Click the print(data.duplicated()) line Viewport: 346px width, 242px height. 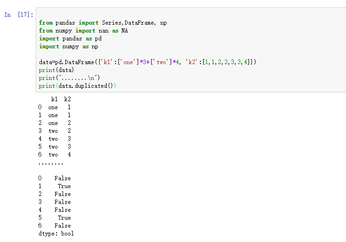(77, 86)
